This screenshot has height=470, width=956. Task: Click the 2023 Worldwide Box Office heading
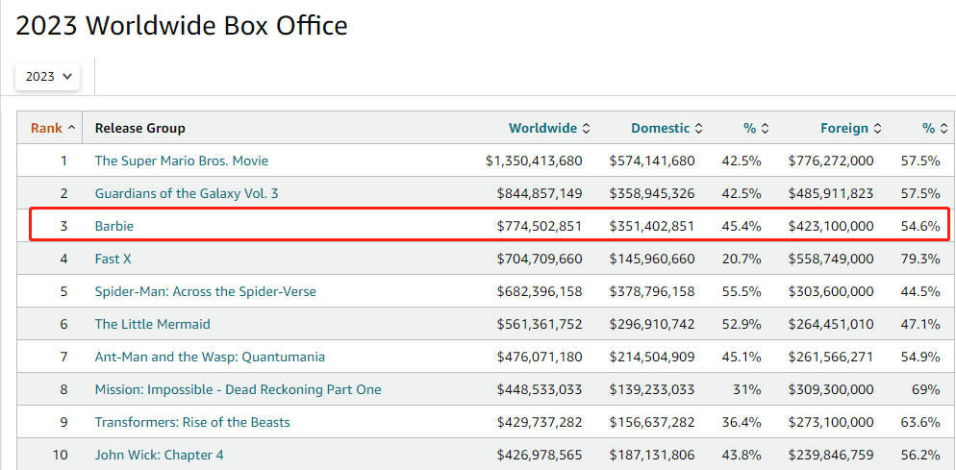(x=182, y=26)
